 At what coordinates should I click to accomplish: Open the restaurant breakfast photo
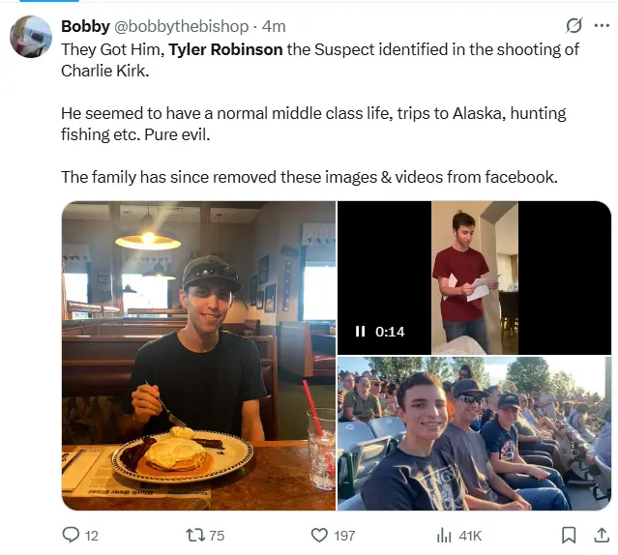pyautogui.click(x=198, y=355)
